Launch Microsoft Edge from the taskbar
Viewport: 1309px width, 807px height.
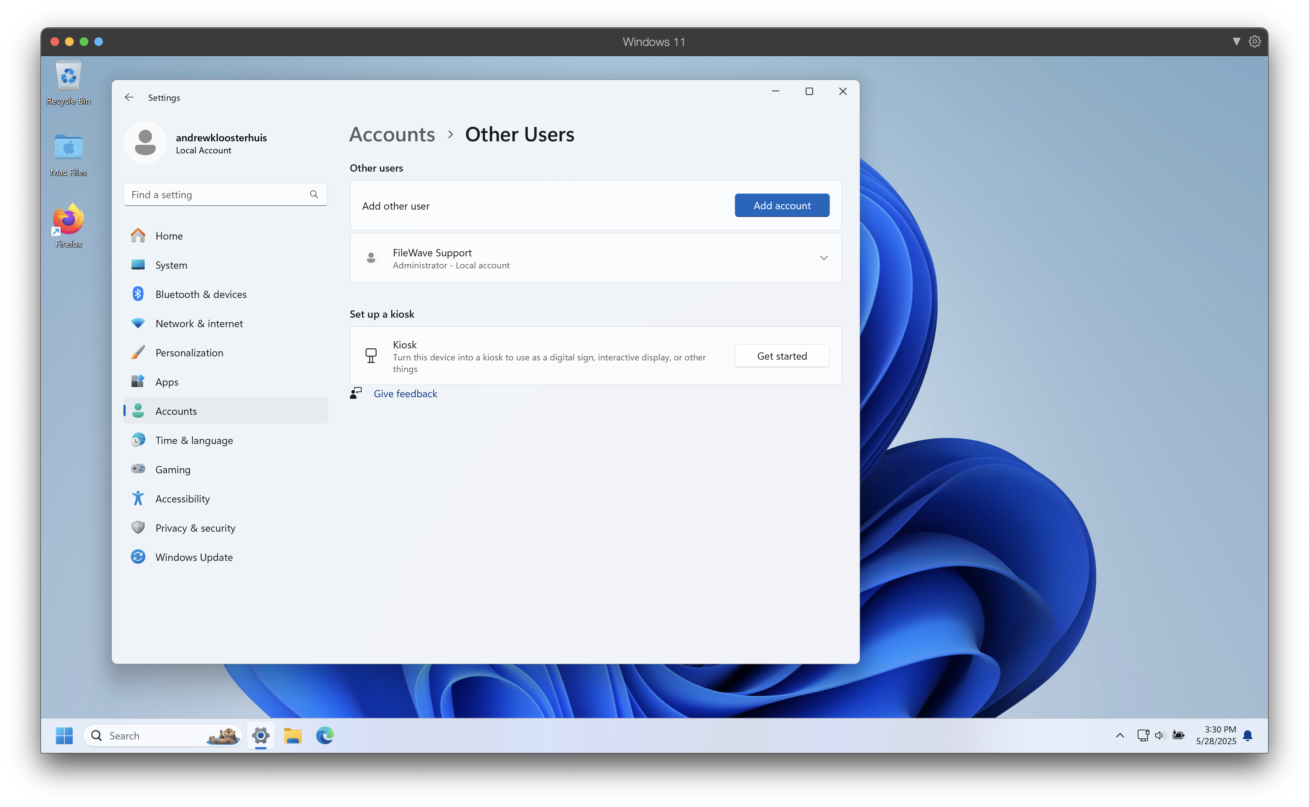(x=325, y=736)
